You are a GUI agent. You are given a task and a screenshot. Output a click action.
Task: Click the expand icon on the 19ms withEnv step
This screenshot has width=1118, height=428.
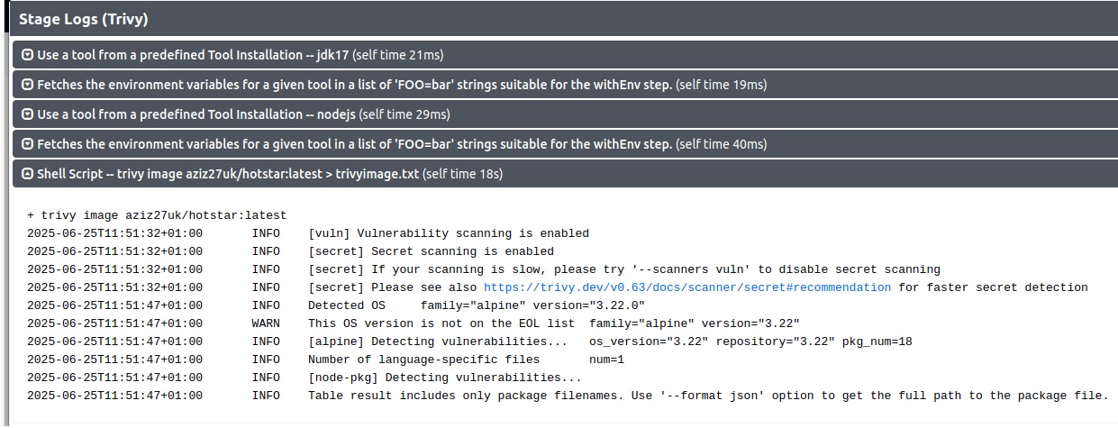click(x=27, y=85)
